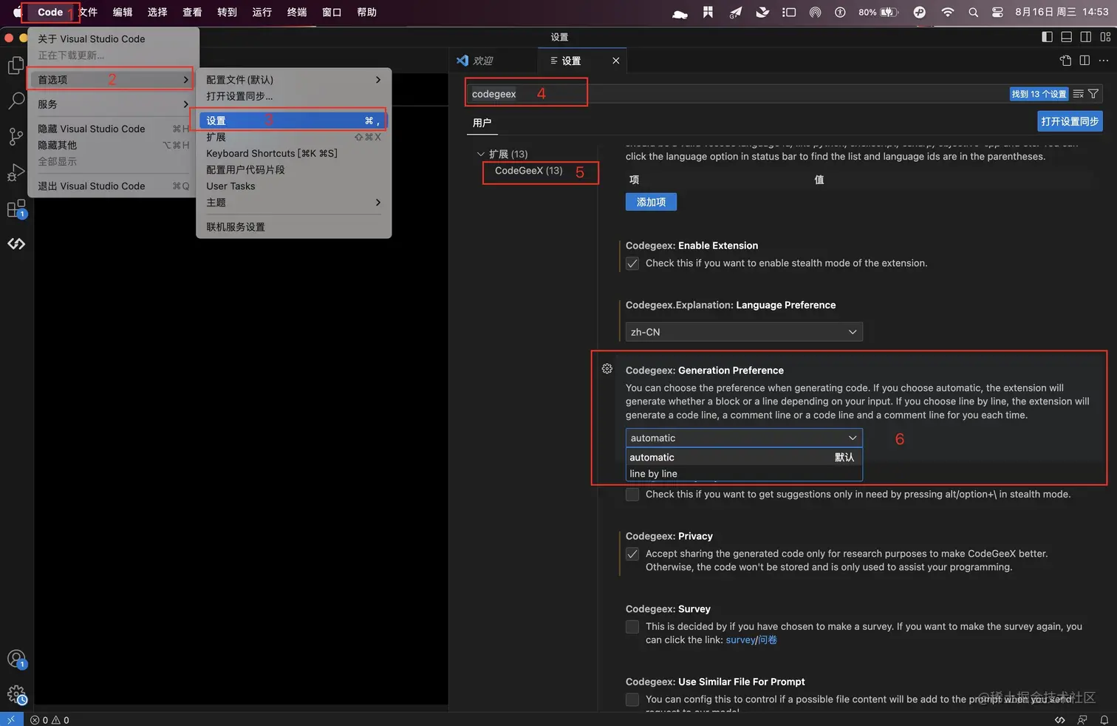1117x726 pixels.
Task: Open the Accounts menu in activity bar
Action: click(x=16, y=659)
